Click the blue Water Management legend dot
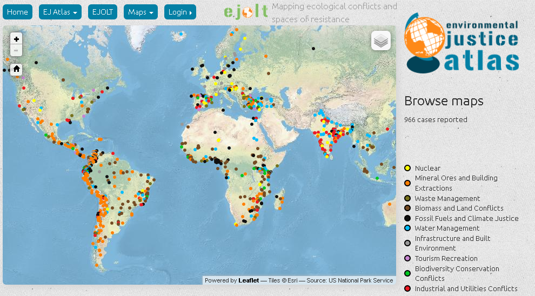Viewport: 535px width, 296px height. pos(407,228)
